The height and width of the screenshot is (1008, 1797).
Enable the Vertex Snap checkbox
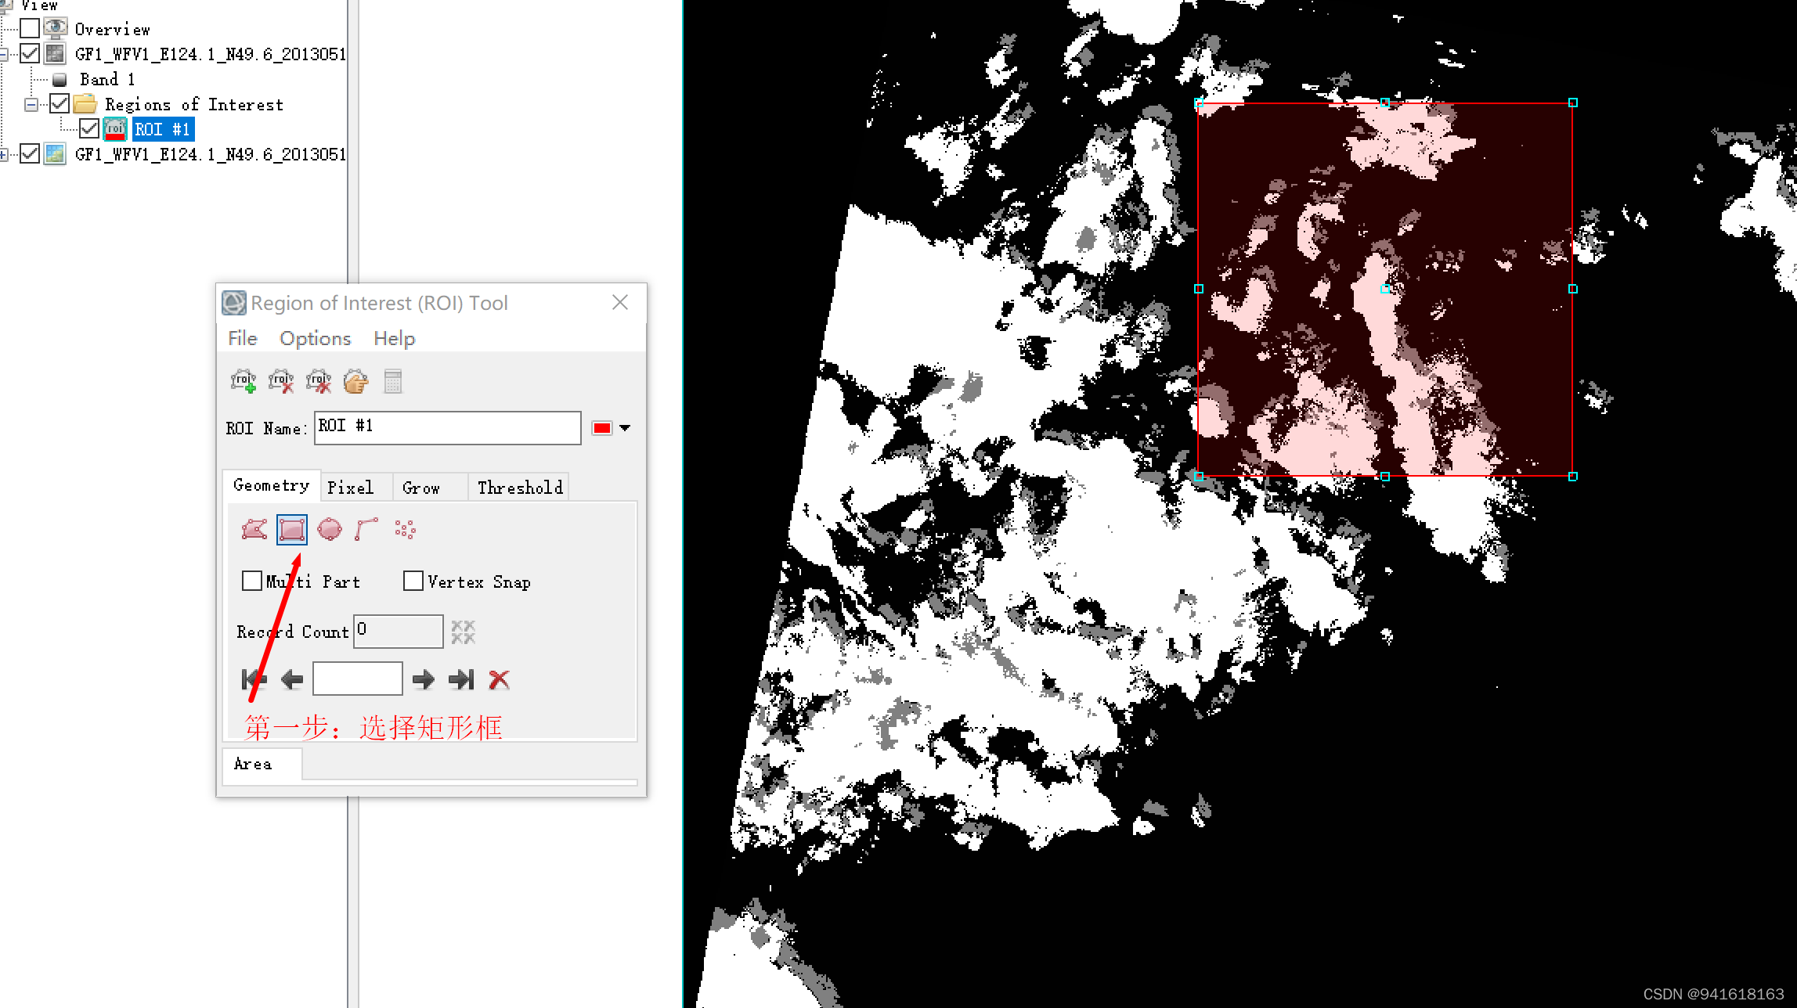point(413,581)
